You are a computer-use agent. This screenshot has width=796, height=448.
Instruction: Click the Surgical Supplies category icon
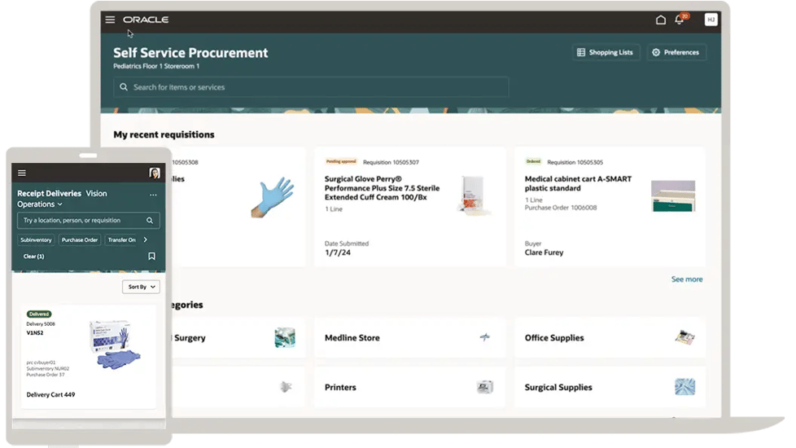click(684, 387)
